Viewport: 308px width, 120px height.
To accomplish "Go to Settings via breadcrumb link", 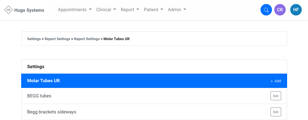I will pos(34,39).
